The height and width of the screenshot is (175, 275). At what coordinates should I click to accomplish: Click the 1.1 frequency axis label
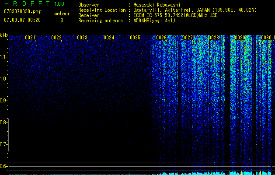coord(3,57)
